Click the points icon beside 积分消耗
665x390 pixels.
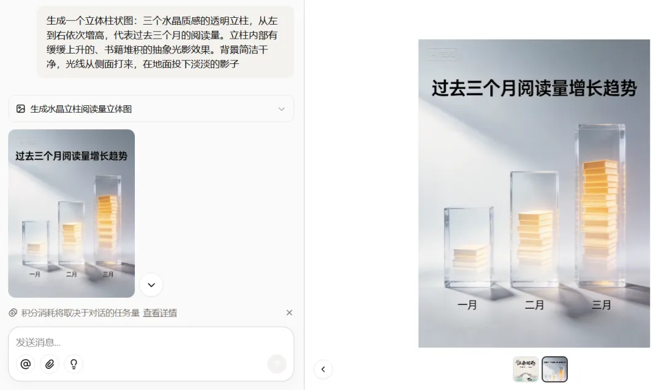click(13, 313)
